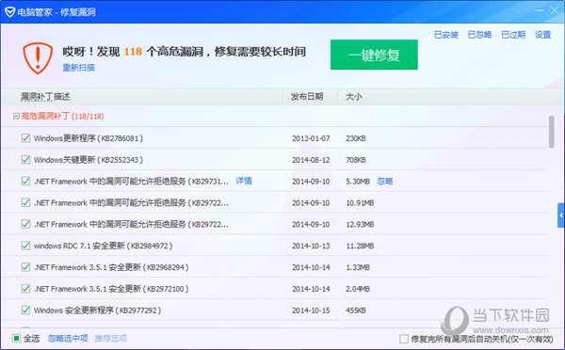Click the 重新扫描 rescan link
Viewport: 565px width, 350px height.
(78, 68)
